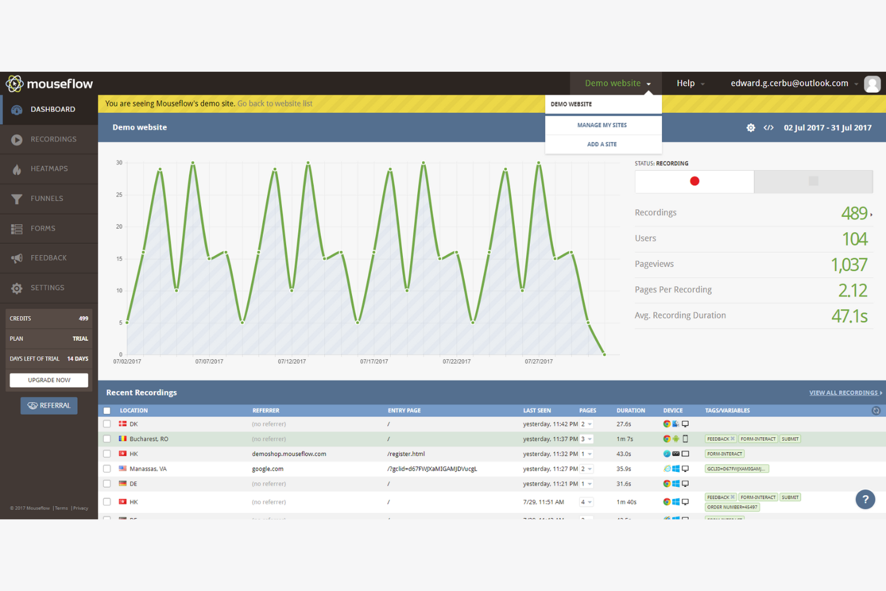Viewport: 886px width, 591px height.
Task: Sort recordings by Last Seen header
Action: 537,411
